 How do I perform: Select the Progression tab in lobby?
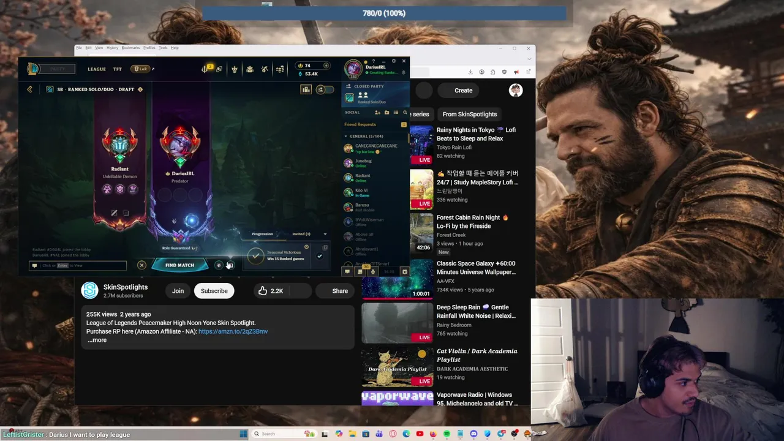coord(262,234)
